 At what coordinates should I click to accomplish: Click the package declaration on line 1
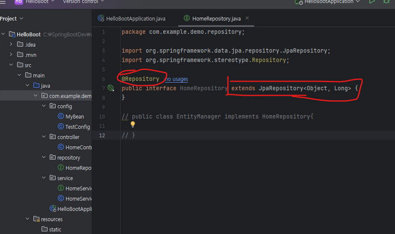pos(183,32)
